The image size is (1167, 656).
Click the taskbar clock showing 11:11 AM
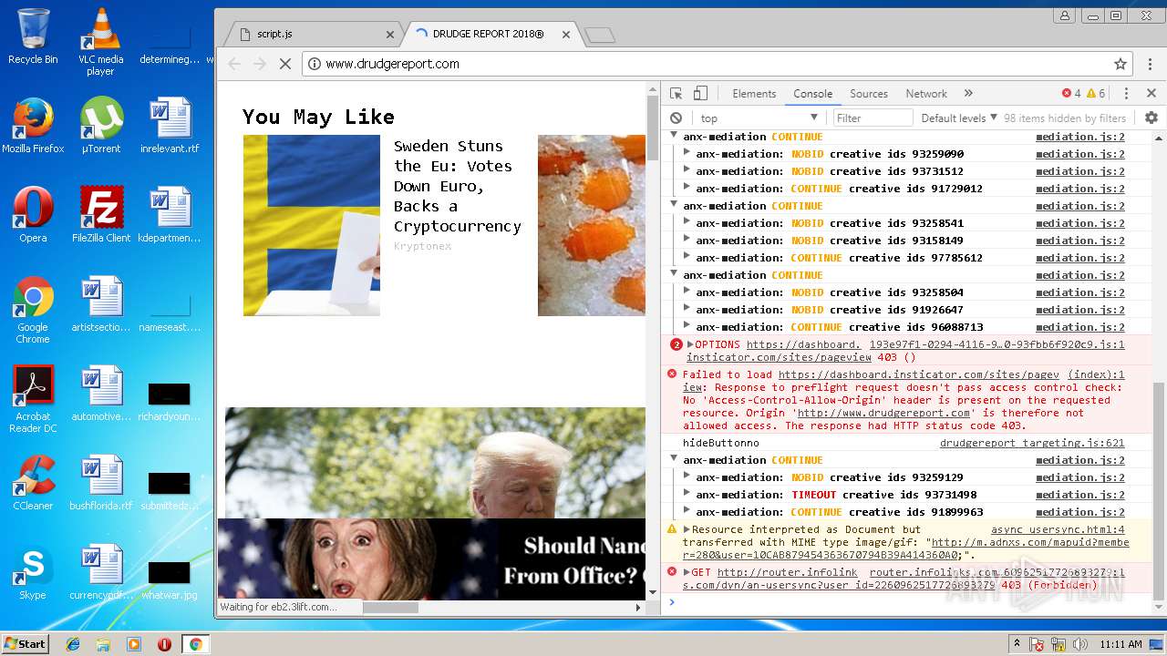point(1121,644)
